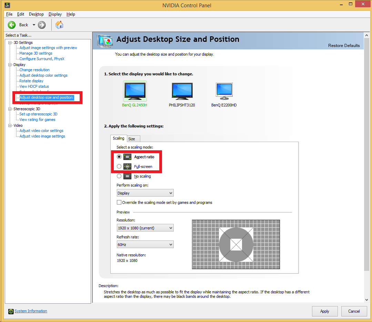Open the Help menu
This screenshot has width=372, height=322.
coord(71,14)
